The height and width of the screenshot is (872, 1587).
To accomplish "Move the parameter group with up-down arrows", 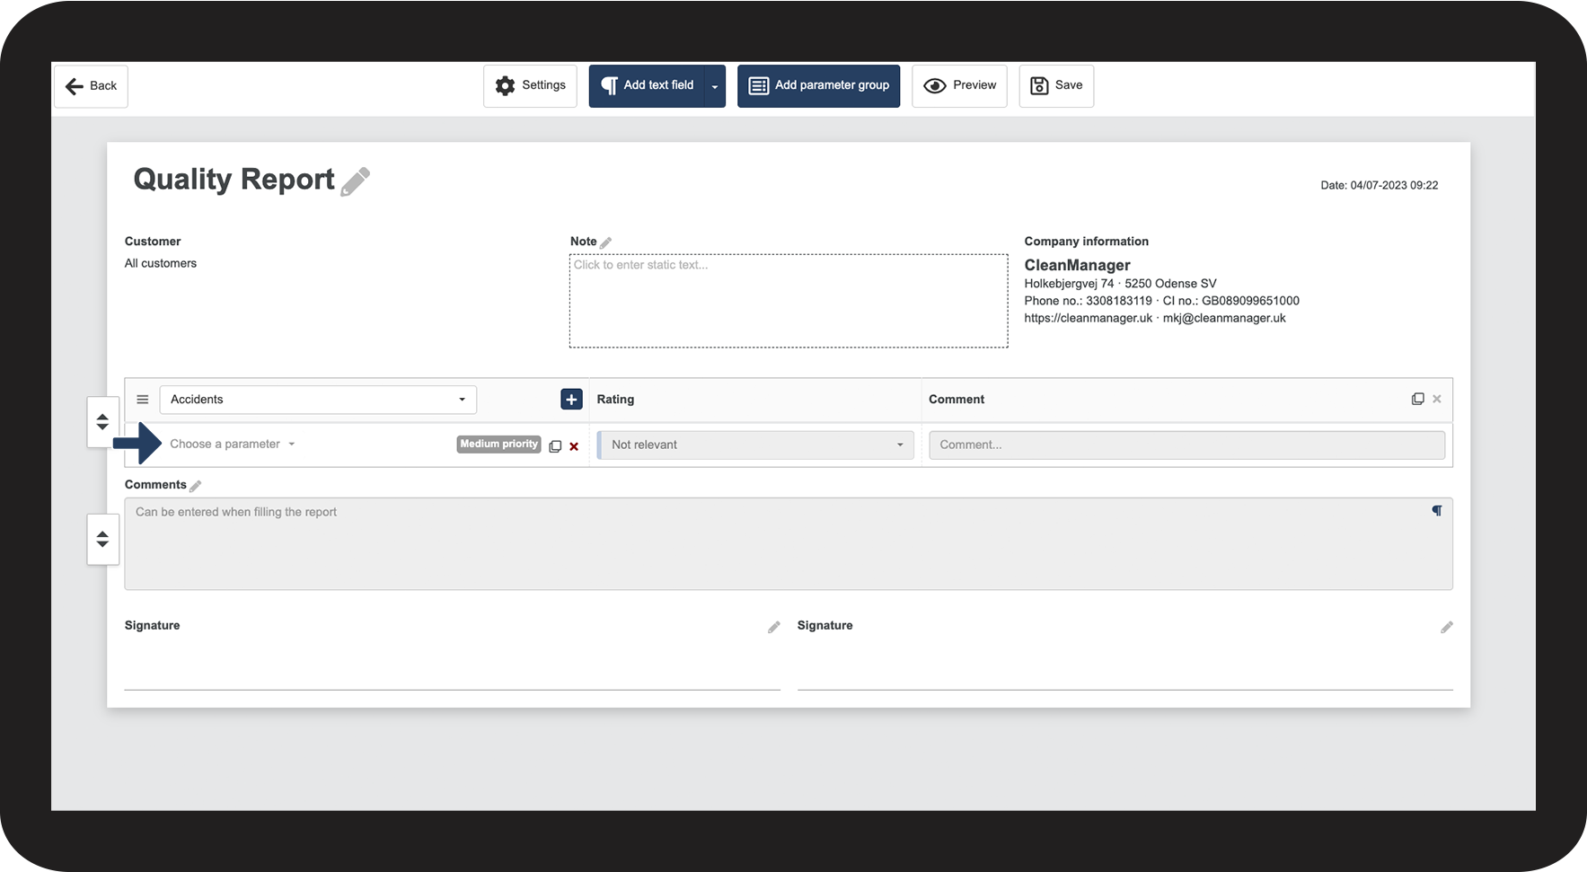I will tap(102, 421).
